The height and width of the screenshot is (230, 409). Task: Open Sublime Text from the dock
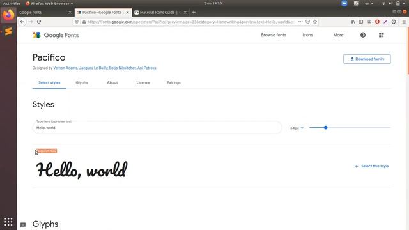pyautogui.click(x=8, y=31)
